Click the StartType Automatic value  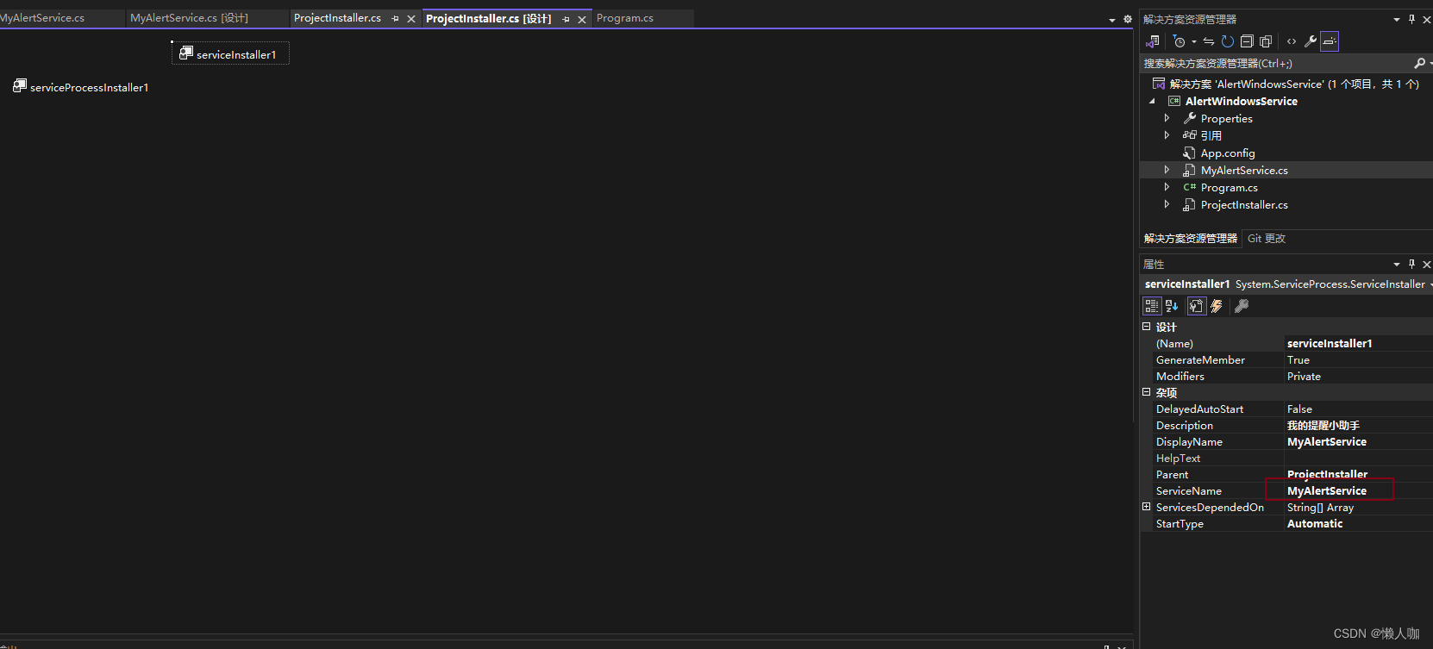click(x=1358, y=523)
